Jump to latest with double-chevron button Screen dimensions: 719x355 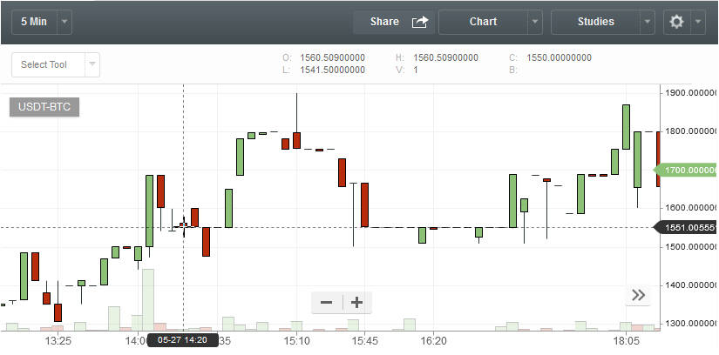click(x=638, y=295)
